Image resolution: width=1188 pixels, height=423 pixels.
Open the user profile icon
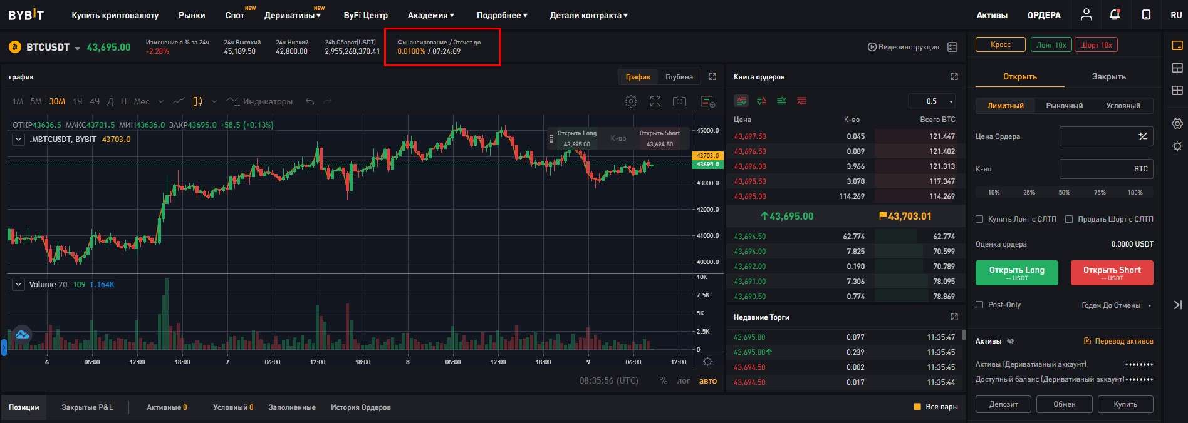(x=1086, y=14)
